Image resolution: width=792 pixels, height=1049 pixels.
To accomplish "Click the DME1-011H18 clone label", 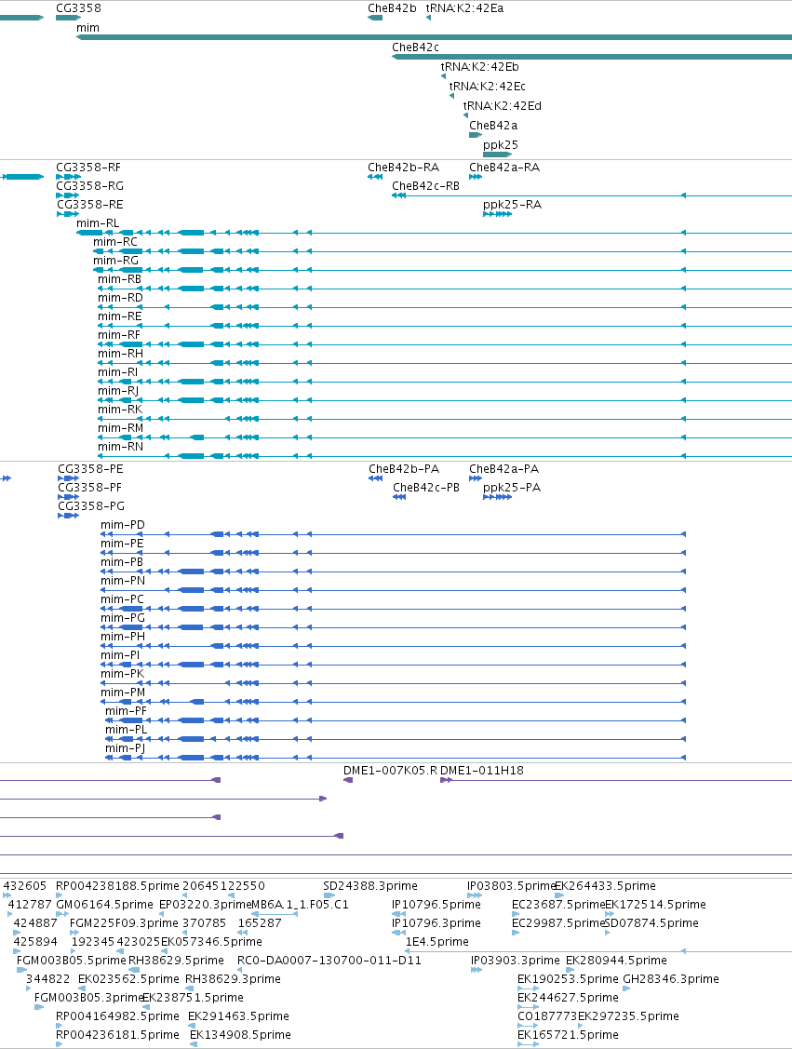I will tap(482, 770).
